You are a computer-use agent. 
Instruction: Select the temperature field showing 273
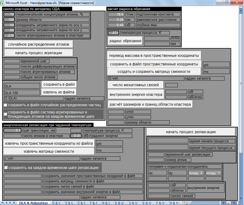point(113,33)
